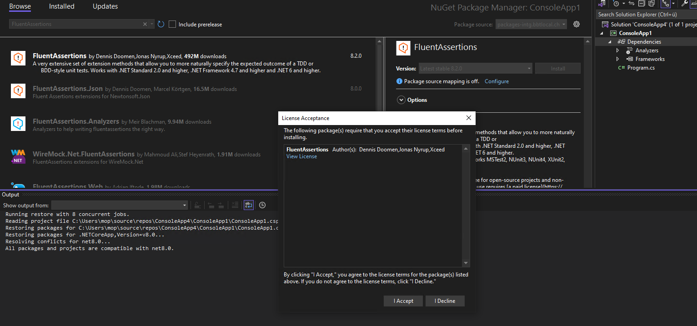Collapse Dependencies node arrow
697x326 pixels.
tap(610, 42)
